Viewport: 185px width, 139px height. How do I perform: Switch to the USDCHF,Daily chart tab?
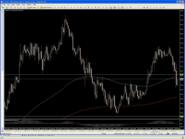[x=36, y=131]
